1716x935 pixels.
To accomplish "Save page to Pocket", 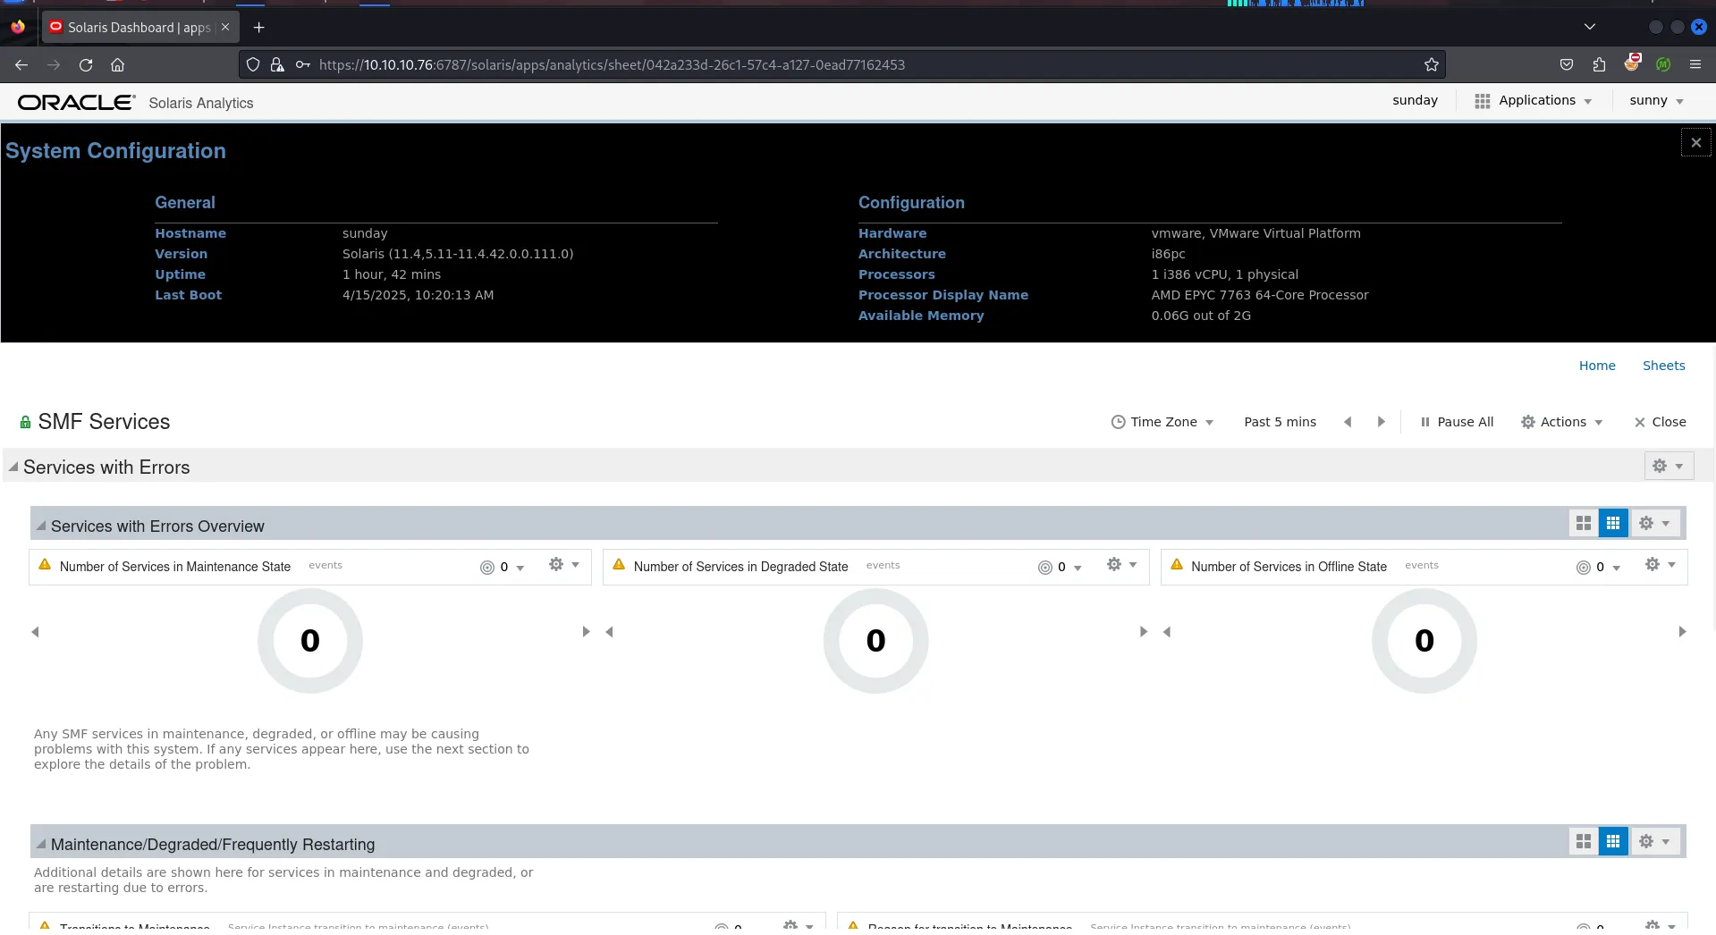I will [1567, 64].
